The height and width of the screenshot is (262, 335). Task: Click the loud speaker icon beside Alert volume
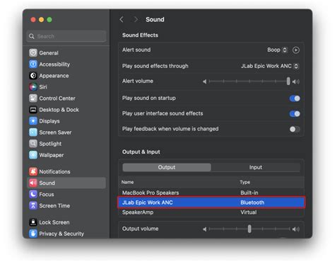(x=296, y=81)
